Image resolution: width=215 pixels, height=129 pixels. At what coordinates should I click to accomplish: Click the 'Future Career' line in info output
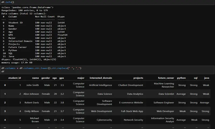[x=34, y=47]
